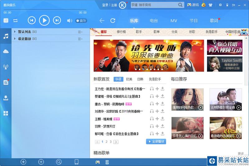Viewport: 249px width, 166px height.
Task: Open the download manager sidebar icon
Action: [x=6, y=98]
